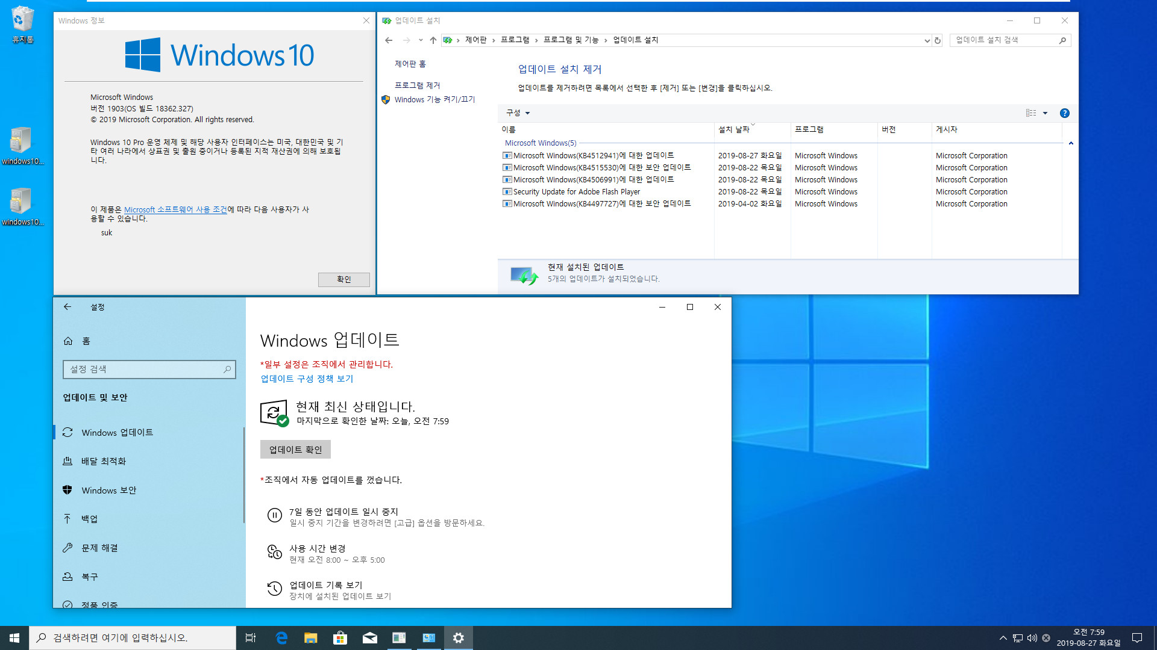Go to Settings Home (홈)
This screenshot has height=650, width=1157.
(x=77, y=341)
